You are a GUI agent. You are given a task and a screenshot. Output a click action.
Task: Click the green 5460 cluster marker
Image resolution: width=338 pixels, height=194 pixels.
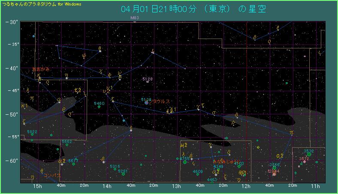(x=99, y=107)
